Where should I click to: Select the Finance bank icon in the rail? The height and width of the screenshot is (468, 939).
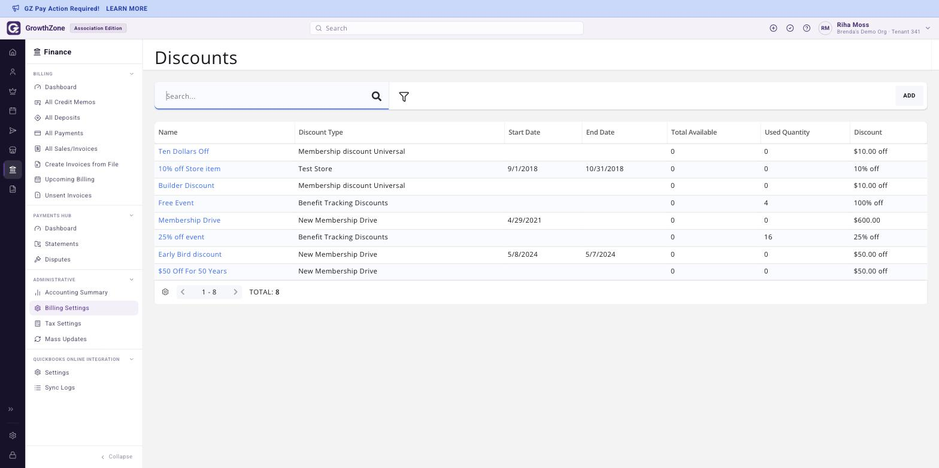tap(13, 169)
